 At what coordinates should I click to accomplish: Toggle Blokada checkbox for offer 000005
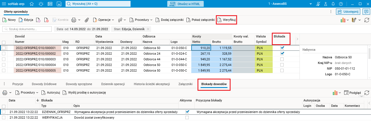(282, 70)
